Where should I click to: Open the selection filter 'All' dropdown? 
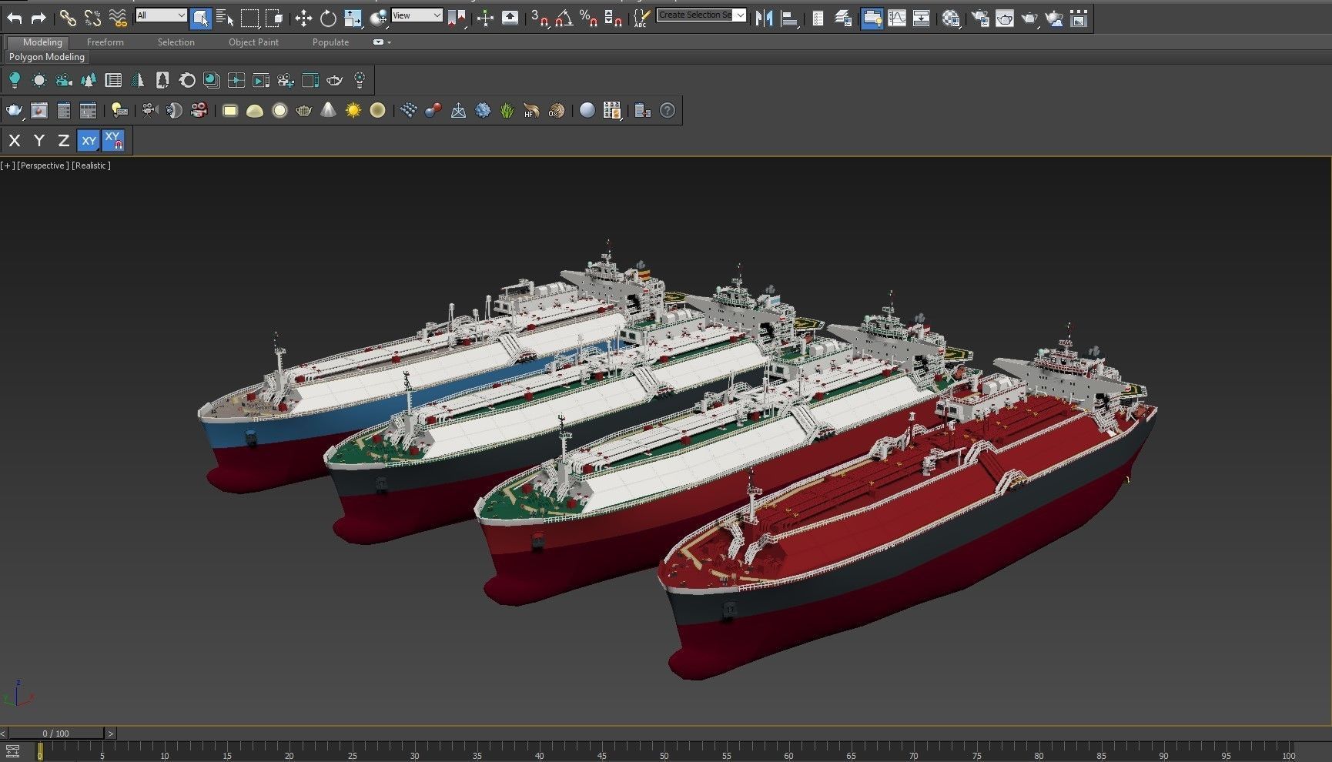(x=161, y=15)
